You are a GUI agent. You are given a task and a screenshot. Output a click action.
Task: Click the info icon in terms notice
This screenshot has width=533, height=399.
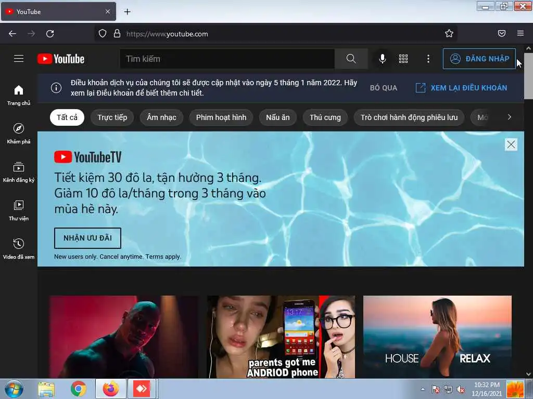[56, 88]
